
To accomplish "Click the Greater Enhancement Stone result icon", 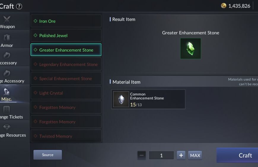I will coord(191,49).
